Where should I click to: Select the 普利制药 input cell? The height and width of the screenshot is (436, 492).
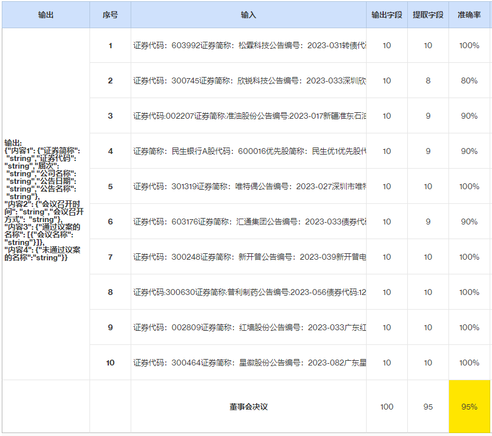248,292
